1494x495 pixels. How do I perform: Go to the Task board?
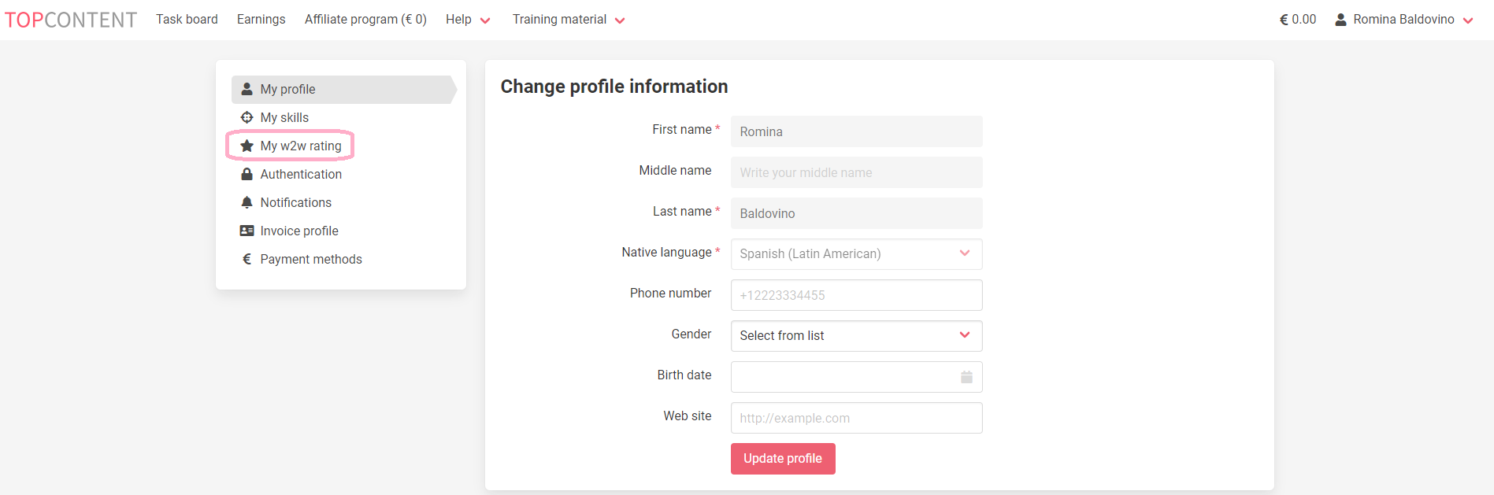187,19
